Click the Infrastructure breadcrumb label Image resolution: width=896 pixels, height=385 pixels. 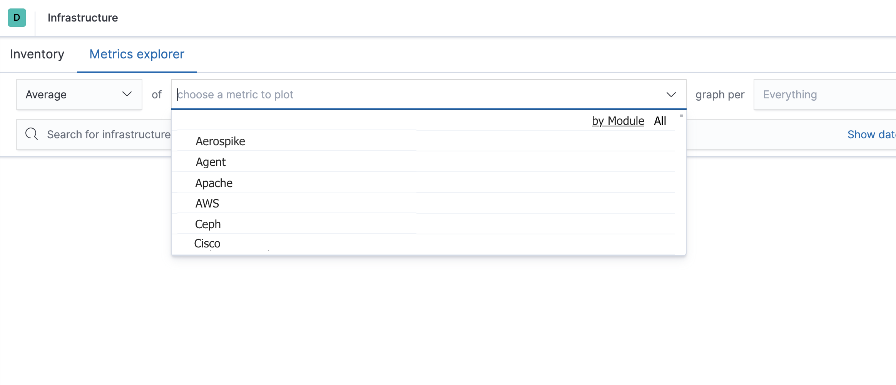click(x=83, y=18)
